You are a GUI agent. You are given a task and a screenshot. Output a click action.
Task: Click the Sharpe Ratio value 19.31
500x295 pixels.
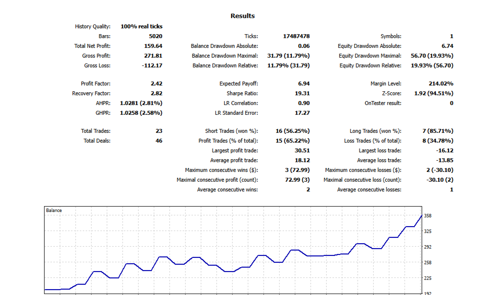[x=302, y=93]
